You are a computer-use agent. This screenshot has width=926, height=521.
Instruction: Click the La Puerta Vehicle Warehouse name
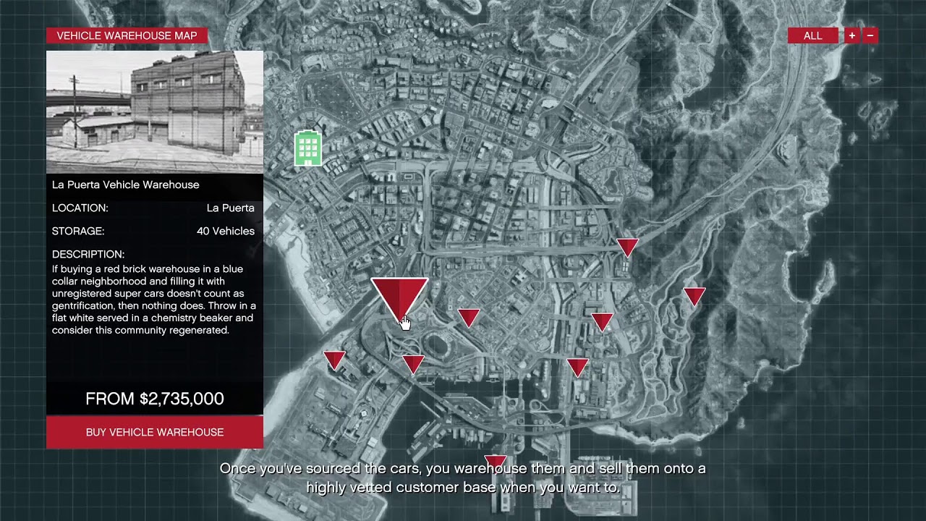tap(126, 185)
